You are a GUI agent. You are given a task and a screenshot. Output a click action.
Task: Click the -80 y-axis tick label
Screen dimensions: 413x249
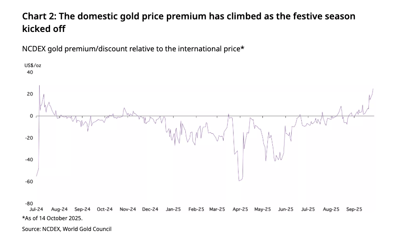click(29, 204)
